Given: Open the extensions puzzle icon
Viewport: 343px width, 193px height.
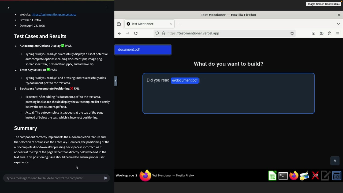Looking at the screenshot, I should (330, 33).
